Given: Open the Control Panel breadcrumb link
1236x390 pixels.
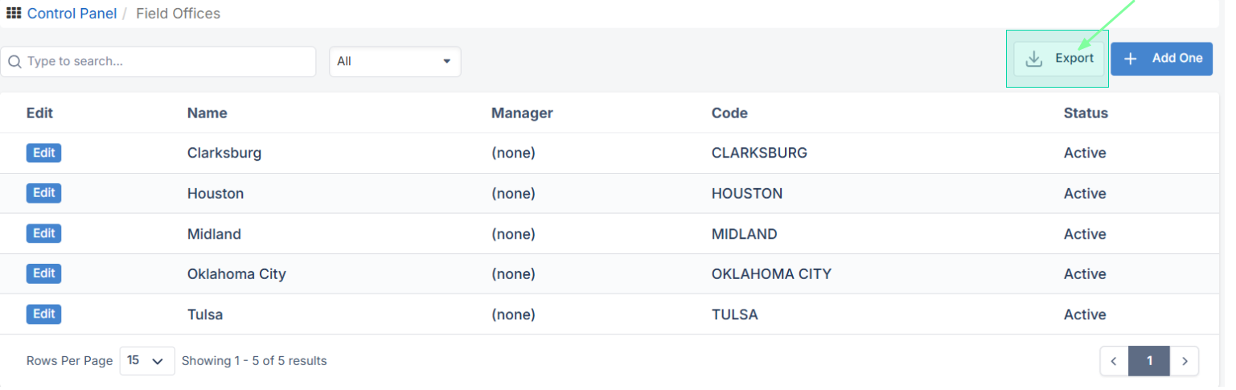Looking at the screenshot, I should tap(72, 14).
